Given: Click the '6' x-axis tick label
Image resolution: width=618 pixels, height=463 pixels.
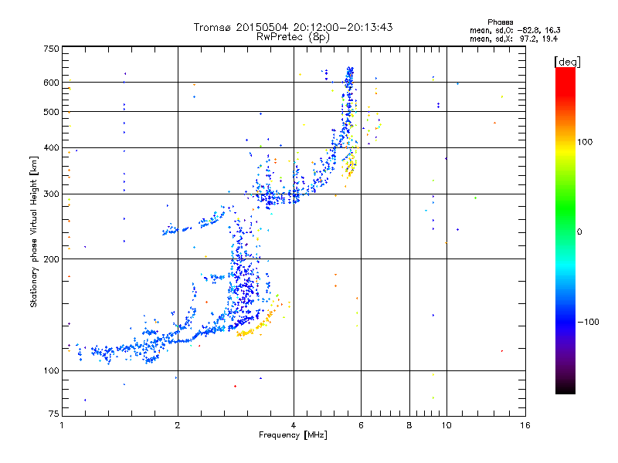Looking at the screenshot, I should point(361,425).
